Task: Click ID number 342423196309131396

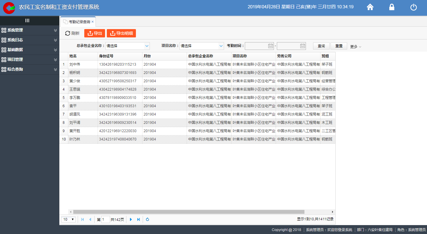Action: tap(118, 114)
